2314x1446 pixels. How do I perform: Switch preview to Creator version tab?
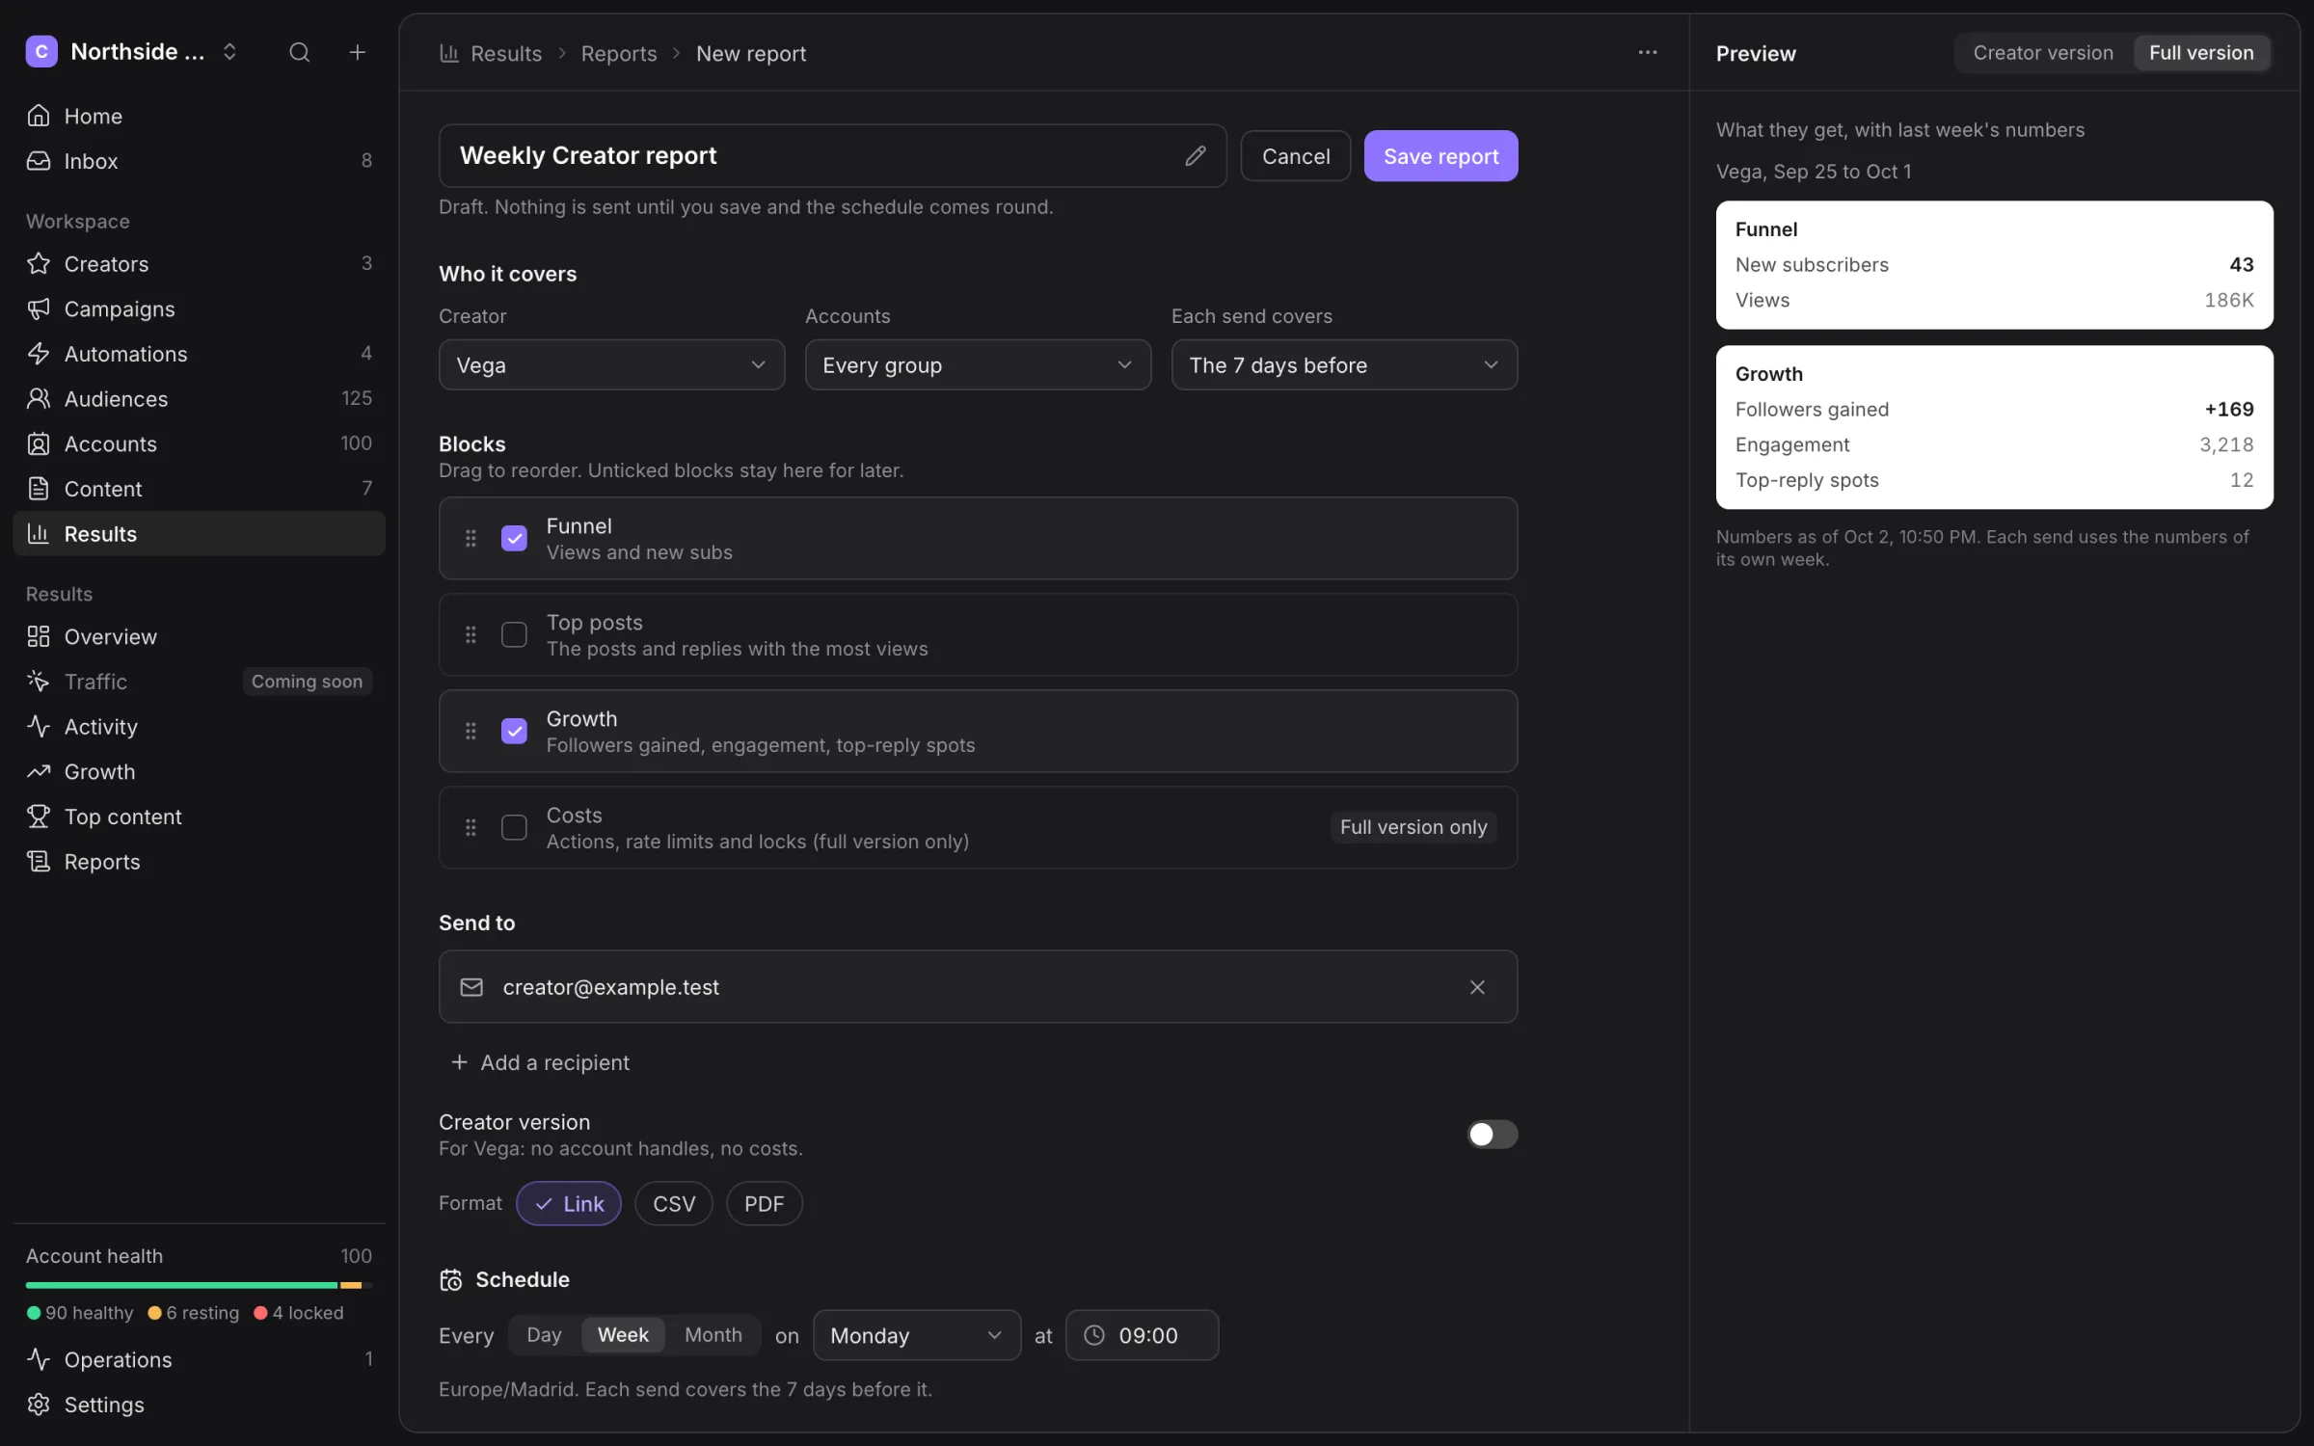point(2043,53)
